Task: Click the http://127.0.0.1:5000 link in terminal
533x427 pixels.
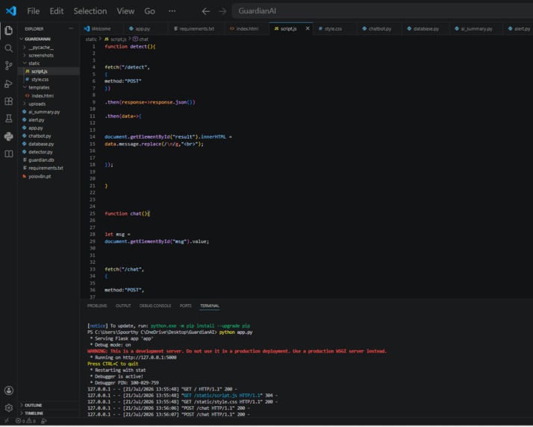Action: [149, 358]
